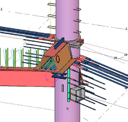
Task: Select the gray box on the column
Action: [x=78, y=94]
